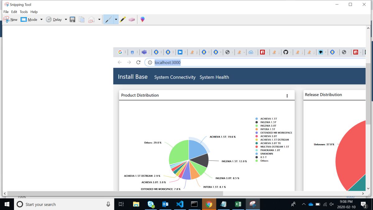Screen dimensions: 373x210
Task: Open the Tools menu
Action: [x=24, y=12]
